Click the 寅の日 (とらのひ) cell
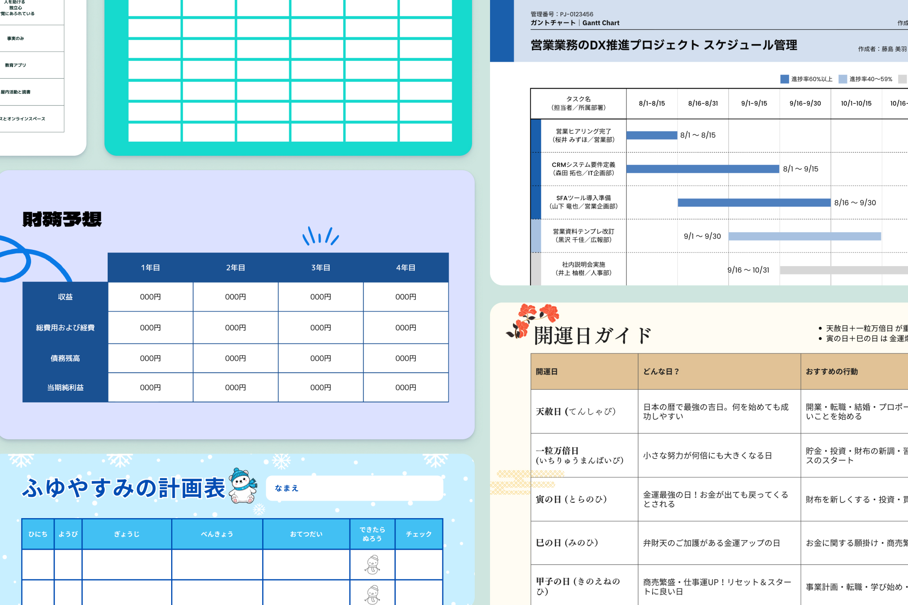Screen dimensions: 908x605 (585, 499)
